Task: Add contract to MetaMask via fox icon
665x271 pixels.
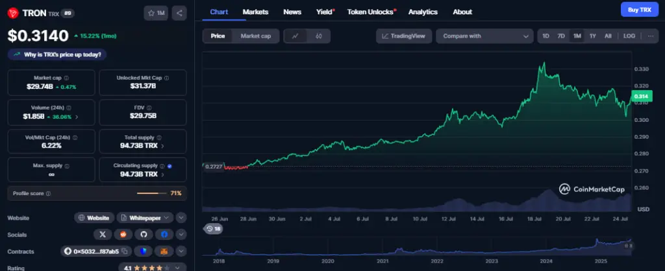Action: pos(164,252)
